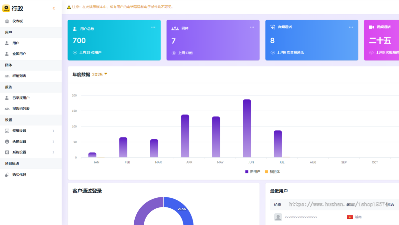Click the phone icon on 音频通话 card
This screenshot has width=399, height=225.
point(273,27)
